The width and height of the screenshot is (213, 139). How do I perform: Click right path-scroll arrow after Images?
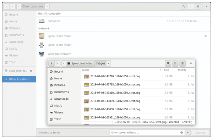tap(108, 63)
